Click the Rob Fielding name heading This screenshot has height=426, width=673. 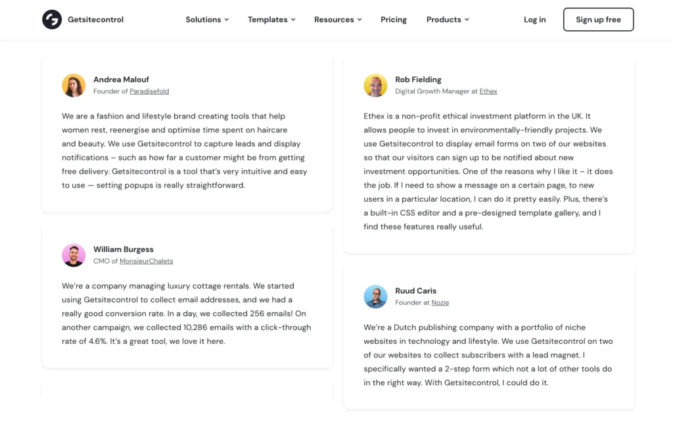[418, 80]
